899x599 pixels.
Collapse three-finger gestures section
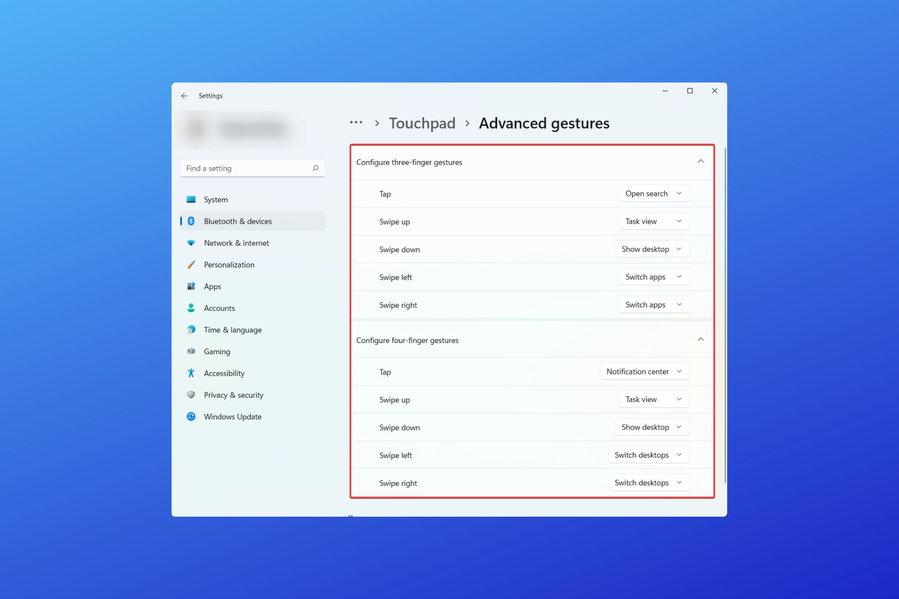(700, 161)
